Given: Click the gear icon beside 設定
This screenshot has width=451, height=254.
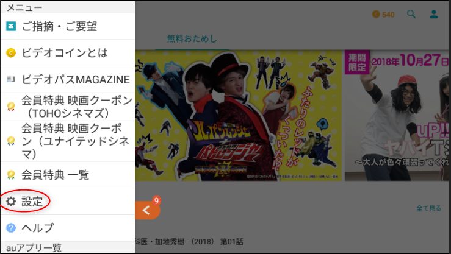Looking at the screenshot, I should (x=11, y=202).
